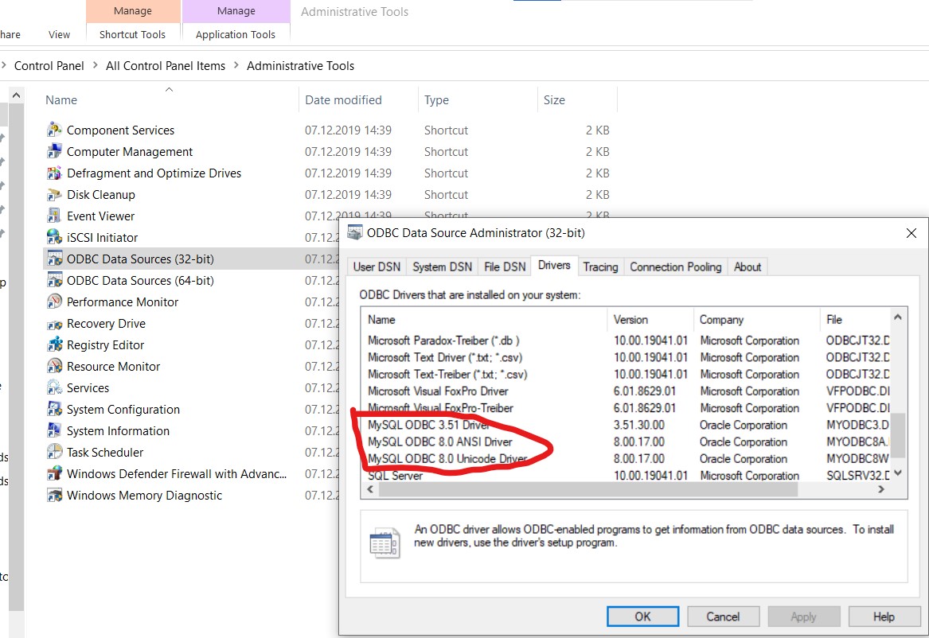Select the Windows Memory Diagnostic icon

coord(54,496)
